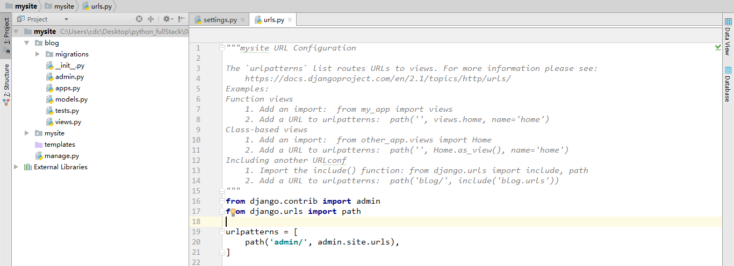Open Project panel settings gear
The height and width of the screenshot is (266, 734).
pyautogui.click(x=166, y=19)
